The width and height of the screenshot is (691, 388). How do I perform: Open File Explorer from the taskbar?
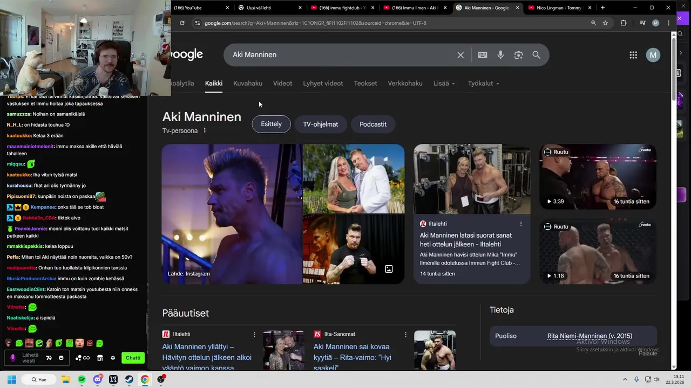click(66, 379)
